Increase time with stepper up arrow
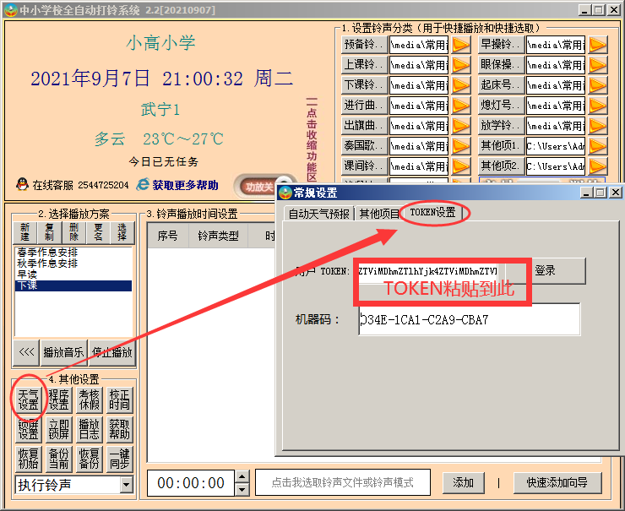Viewport: 625px width, 511px height. pyautogui.click(x=242, y=476)
